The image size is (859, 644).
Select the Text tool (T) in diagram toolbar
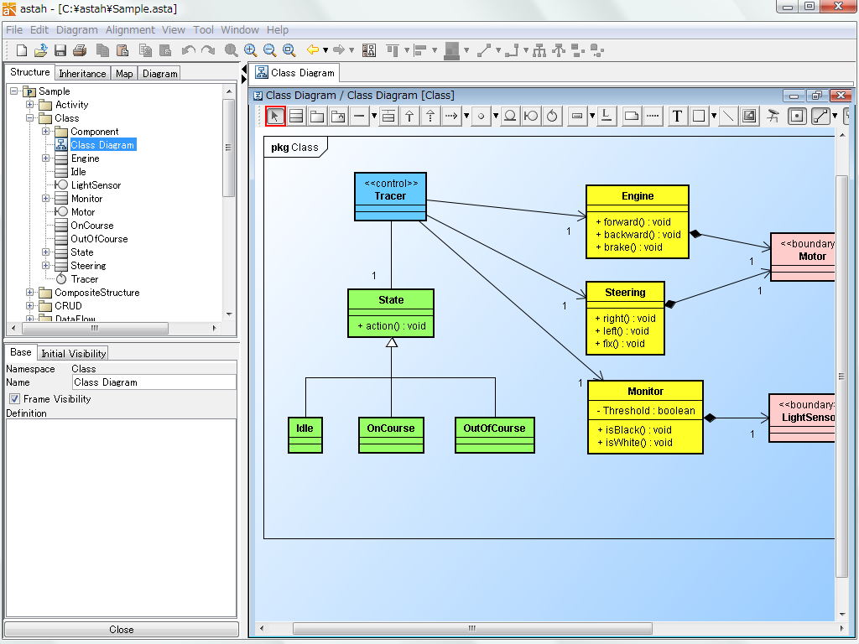pos(678,117)
